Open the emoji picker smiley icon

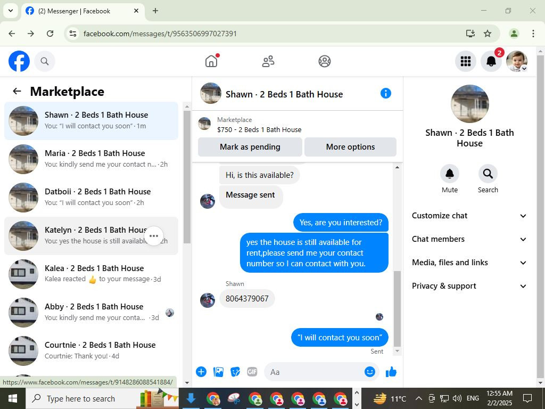click(370, 372)
